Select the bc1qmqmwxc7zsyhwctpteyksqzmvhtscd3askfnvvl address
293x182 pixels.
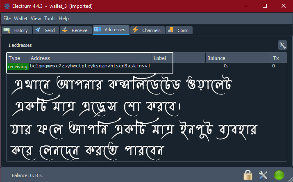click(90, 66)
